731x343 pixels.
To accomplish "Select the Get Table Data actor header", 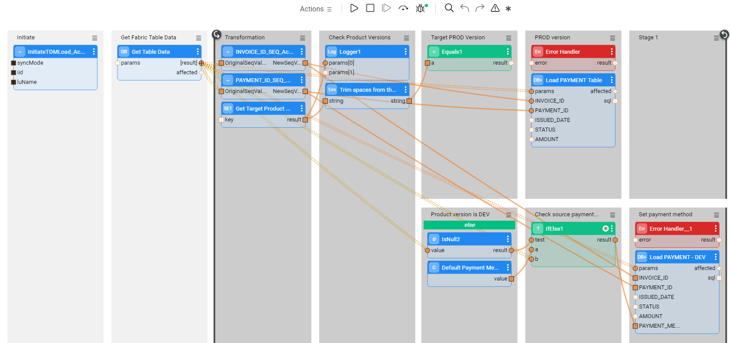I will pyautogui.click(x=159, y=52).
